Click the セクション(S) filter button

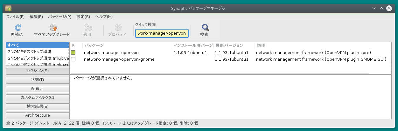pyautogui.click(x=38, y=71)
